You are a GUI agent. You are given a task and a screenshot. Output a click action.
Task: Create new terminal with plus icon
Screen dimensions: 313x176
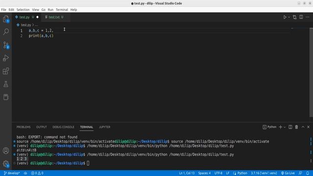pos(280,127)
